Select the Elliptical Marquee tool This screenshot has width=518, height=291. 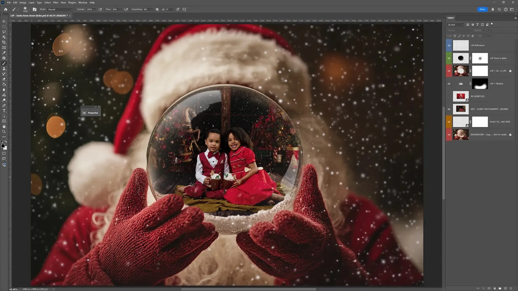(x=4, y=27)
